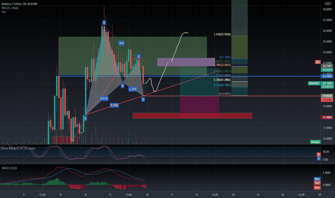Click the gray 22.7497 price tag
Viewport: 335px width, 198px height.
point(327,66)
